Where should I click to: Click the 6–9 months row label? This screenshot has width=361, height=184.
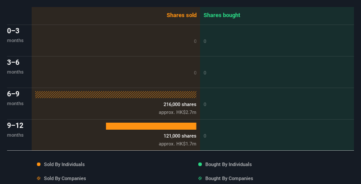(x=15, y=98)
